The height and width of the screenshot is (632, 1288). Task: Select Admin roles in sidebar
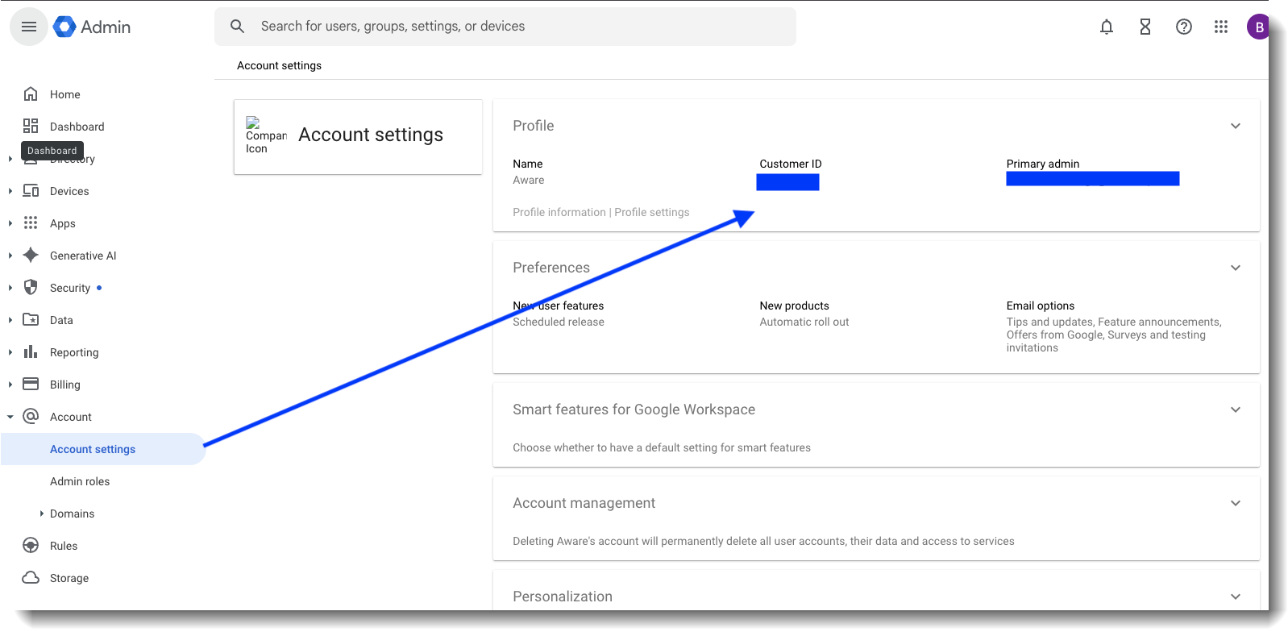point(80,481)
